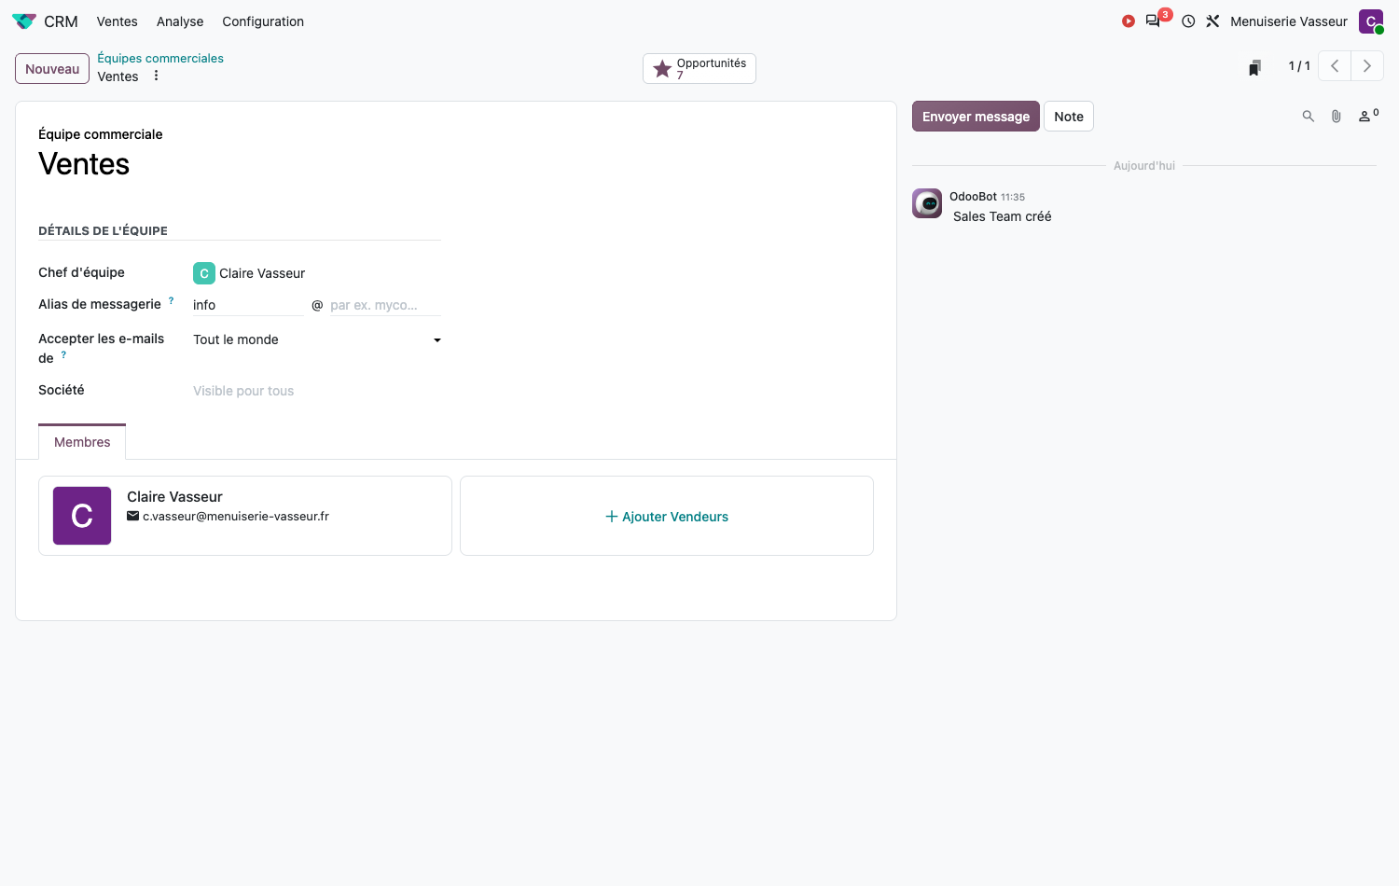Click the Alias de messagerie help tooltip icon
1399x886 pixels.
pyautogui.click(x=171, y=300)
